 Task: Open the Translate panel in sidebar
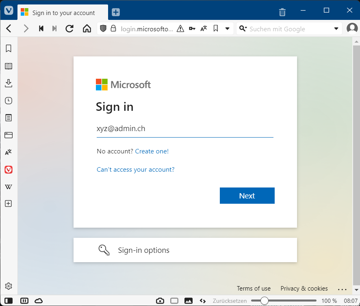(8, 152)
